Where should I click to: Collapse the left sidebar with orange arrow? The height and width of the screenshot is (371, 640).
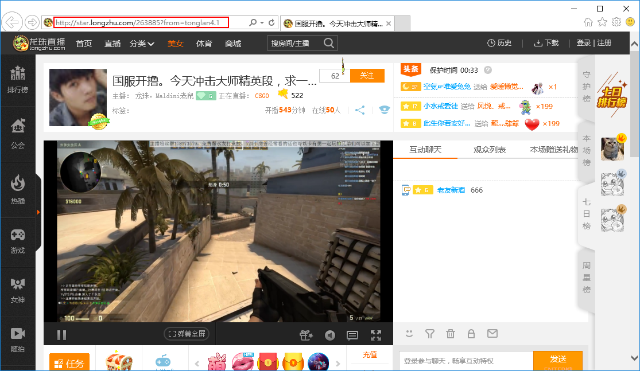tap(38, 212)
